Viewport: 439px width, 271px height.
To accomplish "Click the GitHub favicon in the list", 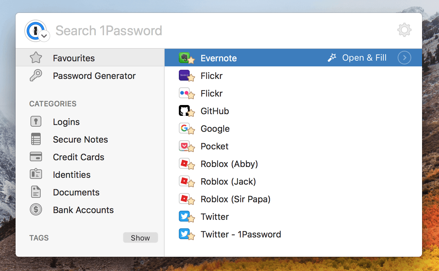I will 184,110.
